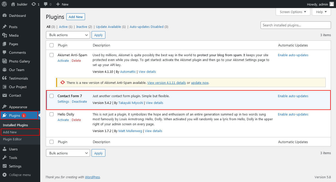This screenshot has height=182, width=336.
Task: Open the Matt Mullenweg author link
Action: tap(130, 131)
